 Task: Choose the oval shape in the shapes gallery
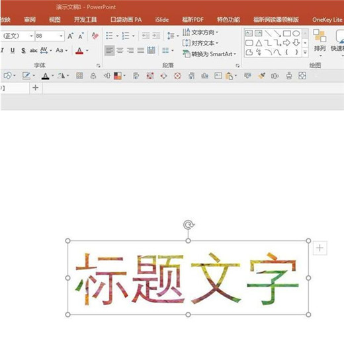click(296, 34)
